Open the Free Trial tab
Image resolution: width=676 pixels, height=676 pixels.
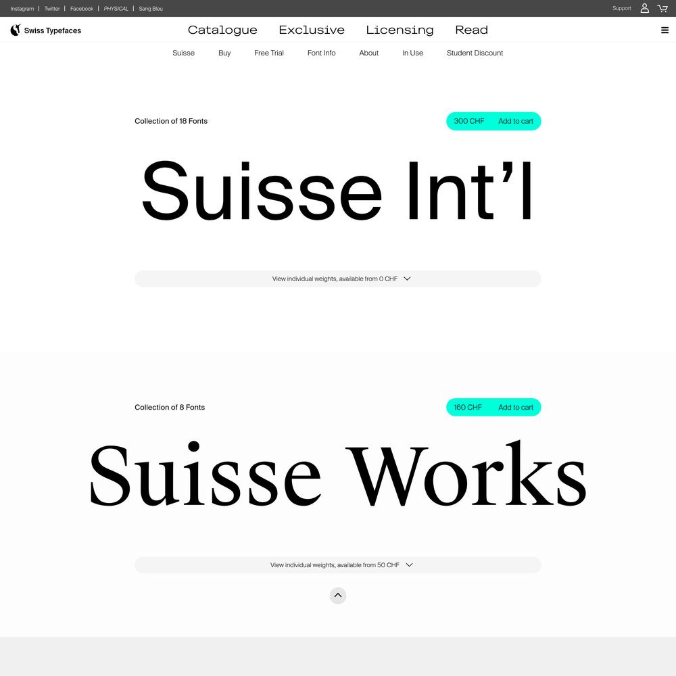[269, 53]
